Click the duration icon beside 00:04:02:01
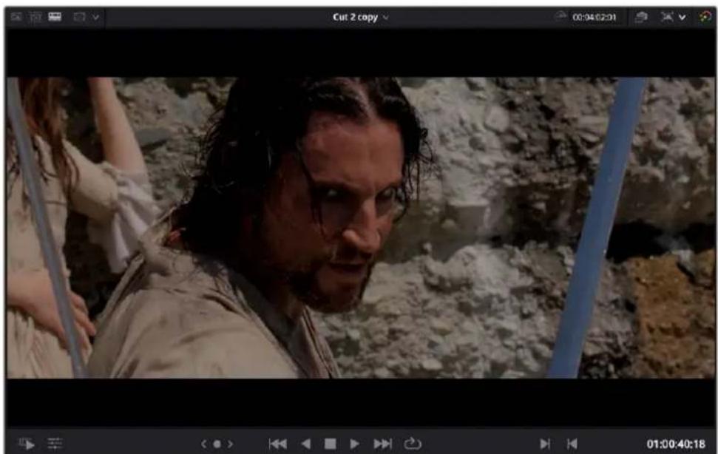Viewport: 718px width, 454px height. click(561, 16)
